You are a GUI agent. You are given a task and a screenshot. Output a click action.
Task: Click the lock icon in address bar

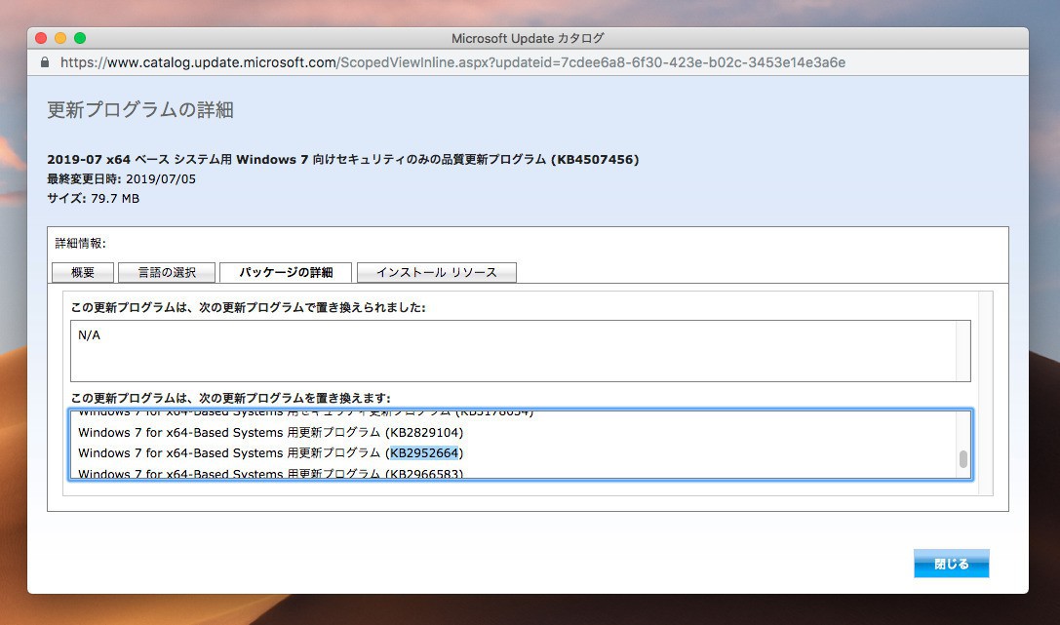tap(45, 62)
